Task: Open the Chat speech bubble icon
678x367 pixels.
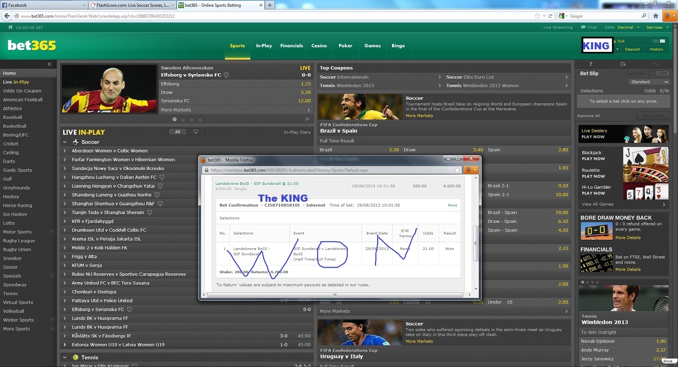Action: (583, 27)
